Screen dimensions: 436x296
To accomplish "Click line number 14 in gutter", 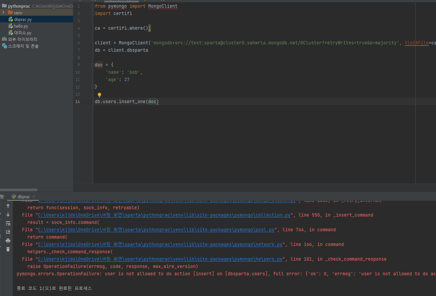I will [77, 101].
